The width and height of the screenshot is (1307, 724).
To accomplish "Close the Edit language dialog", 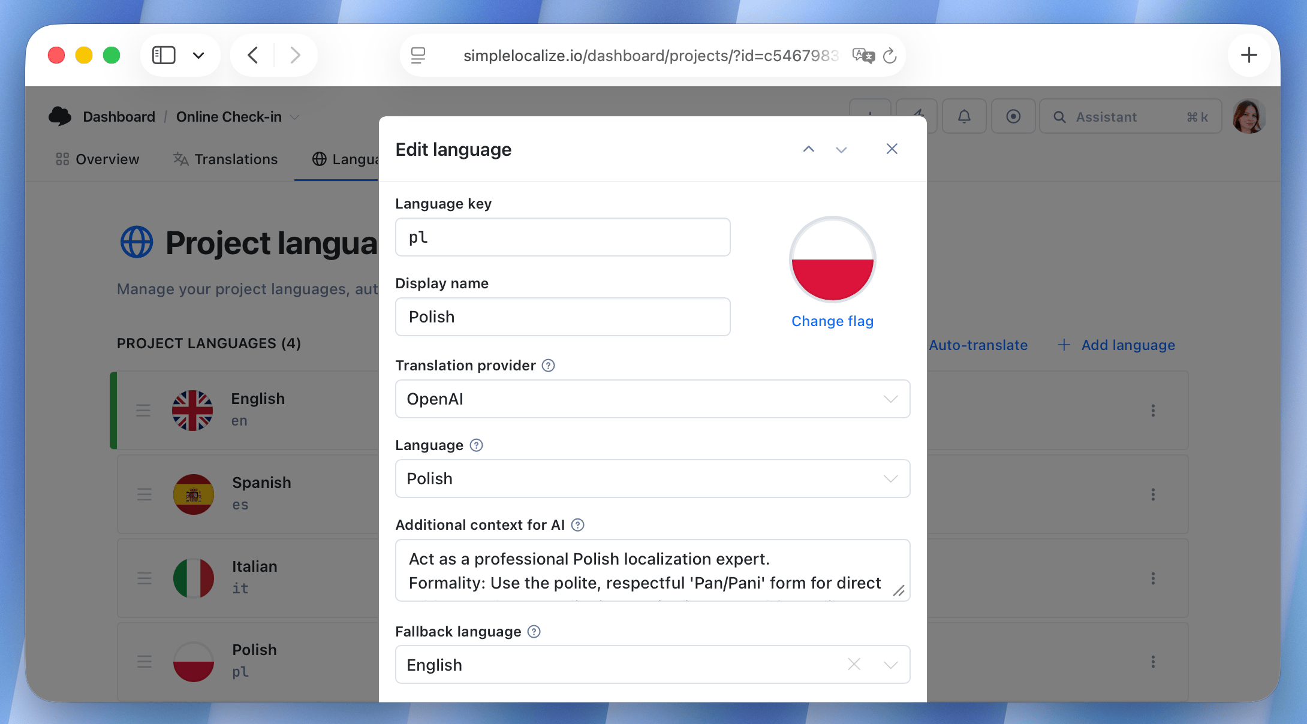I will point(892,149).
